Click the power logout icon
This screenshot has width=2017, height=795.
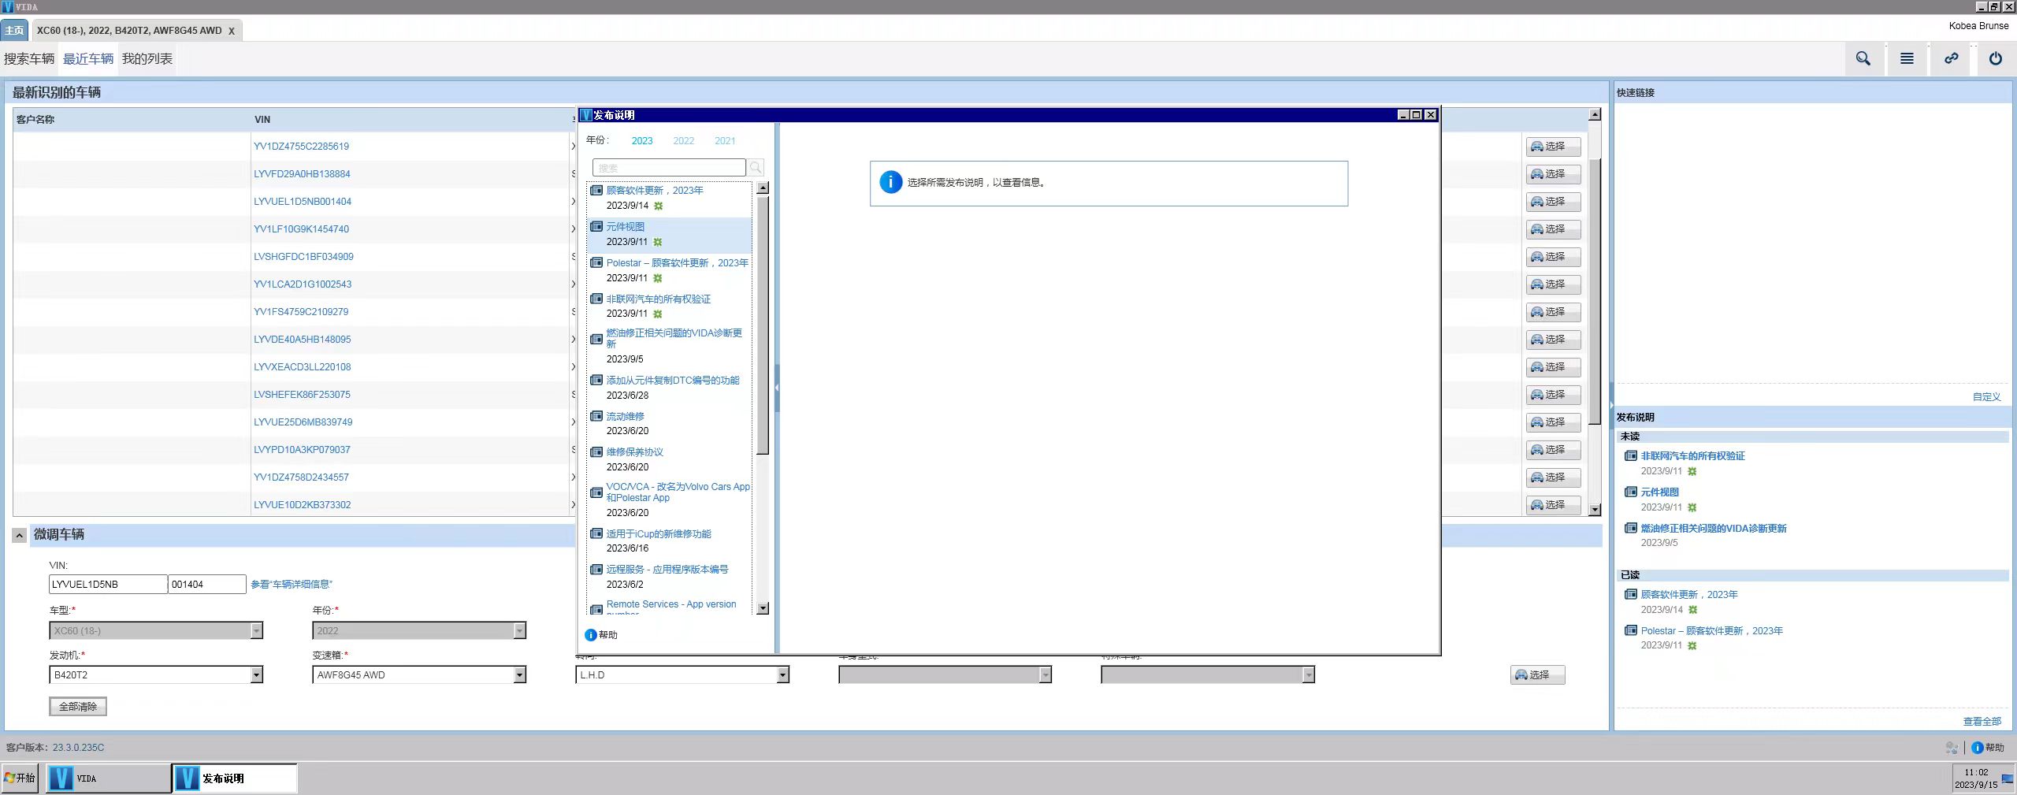point(1995,59)
